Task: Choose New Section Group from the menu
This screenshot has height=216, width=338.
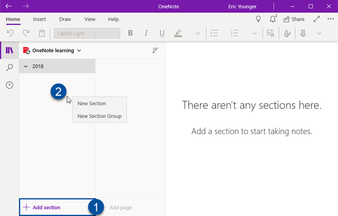Action: (99, 116)
